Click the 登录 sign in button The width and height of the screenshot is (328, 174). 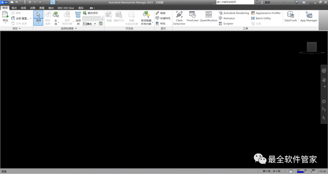pyautogui.click(x=265, y=2)
